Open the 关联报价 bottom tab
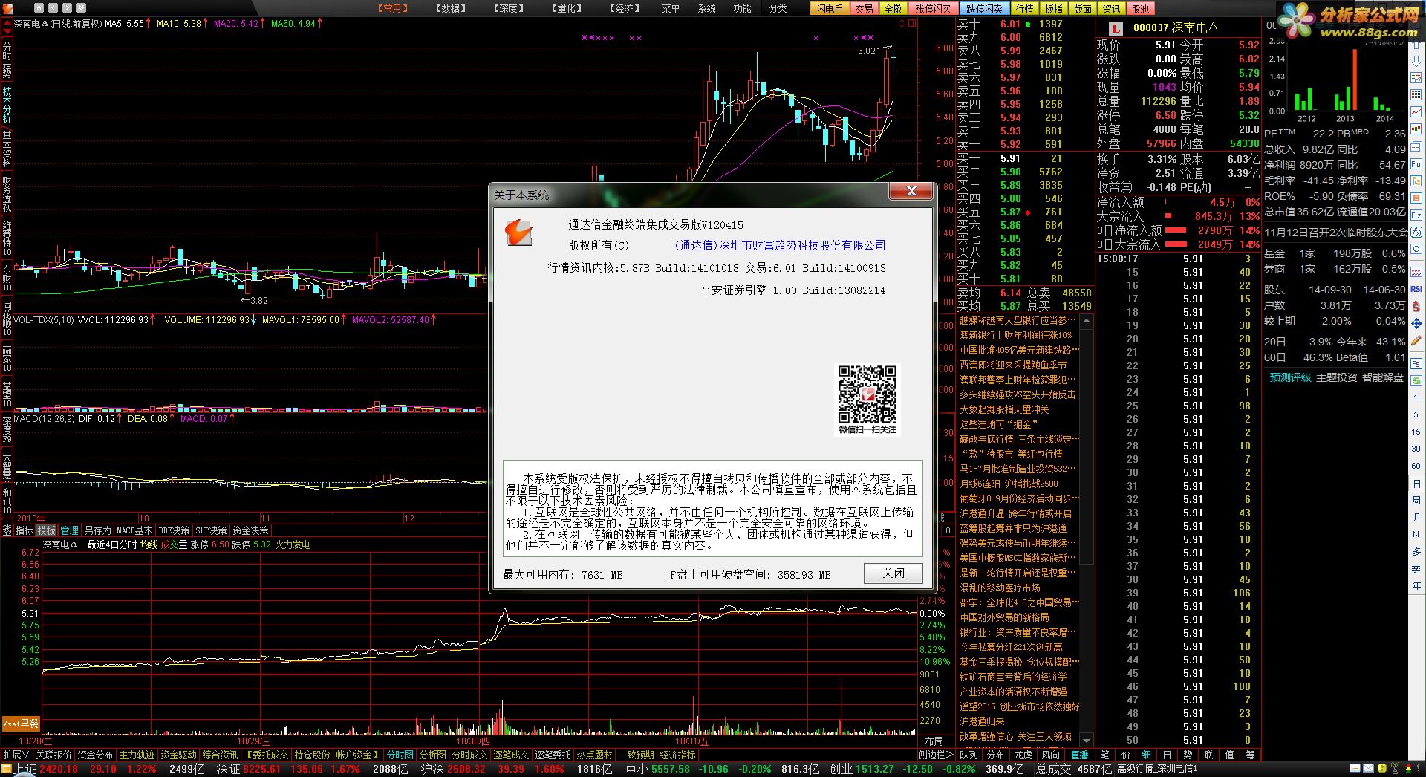1426x777 pixels. pos(54,755)
